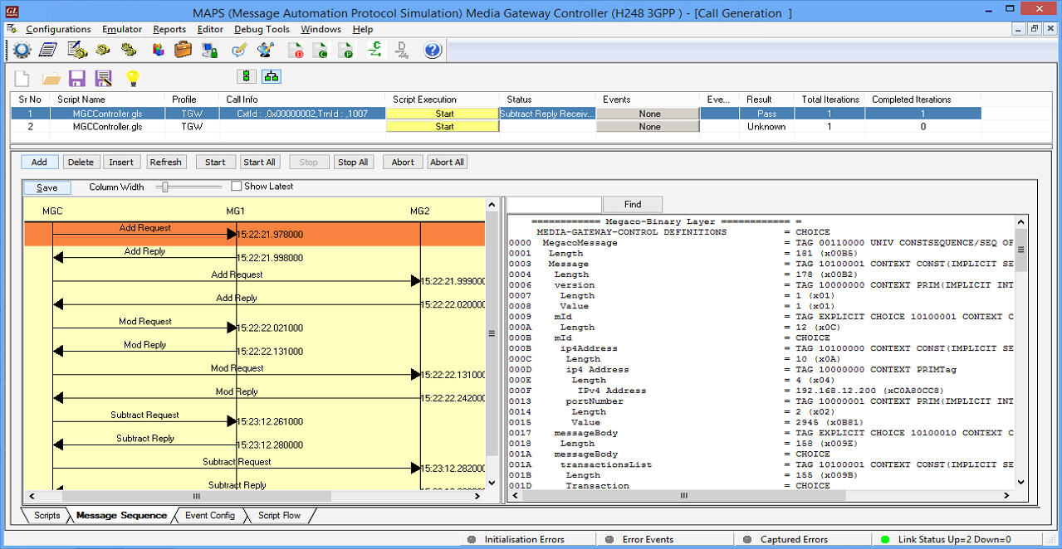Click the yellow light bulb icon
The image size is (1062, 549).
[132, 79]
